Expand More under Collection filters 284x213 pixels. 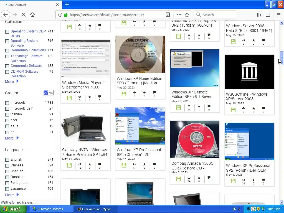click(12, 82)
